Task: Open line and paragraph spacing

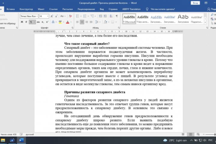Action: click(x=97, y=22)
